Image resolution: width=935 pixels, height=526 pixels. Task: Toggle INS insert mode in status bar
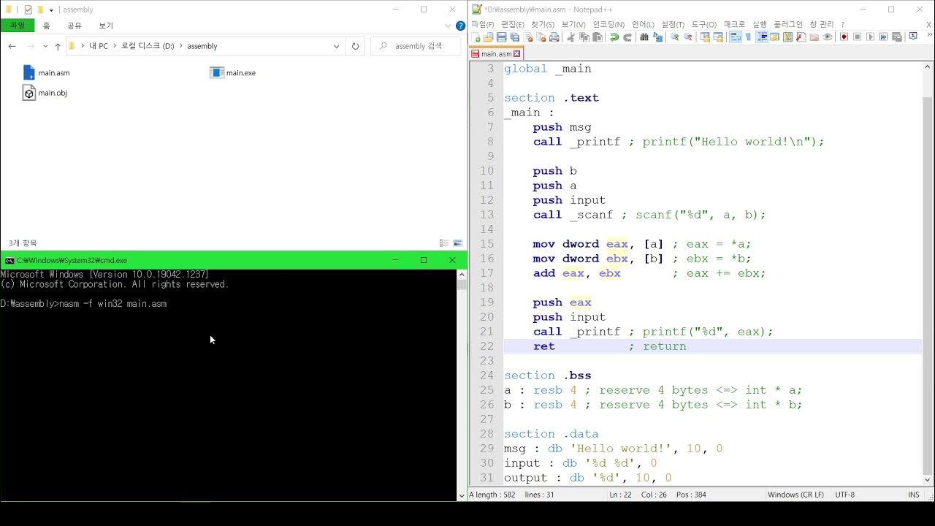(913, 495)
